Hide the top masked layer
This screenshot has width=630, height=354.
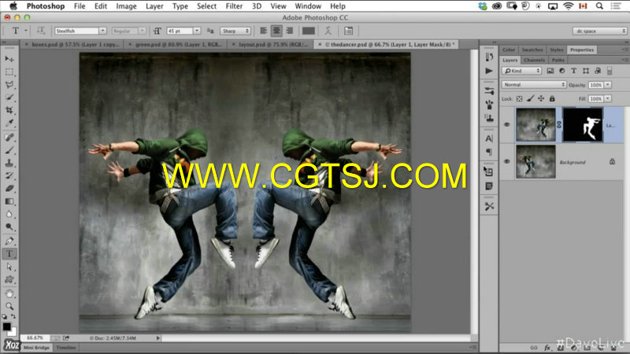click(x=506, y=125)
